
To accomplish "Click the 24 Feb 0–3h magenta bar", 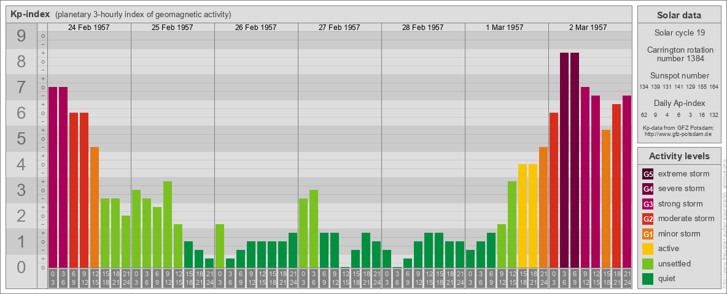I will pos(53,177).
